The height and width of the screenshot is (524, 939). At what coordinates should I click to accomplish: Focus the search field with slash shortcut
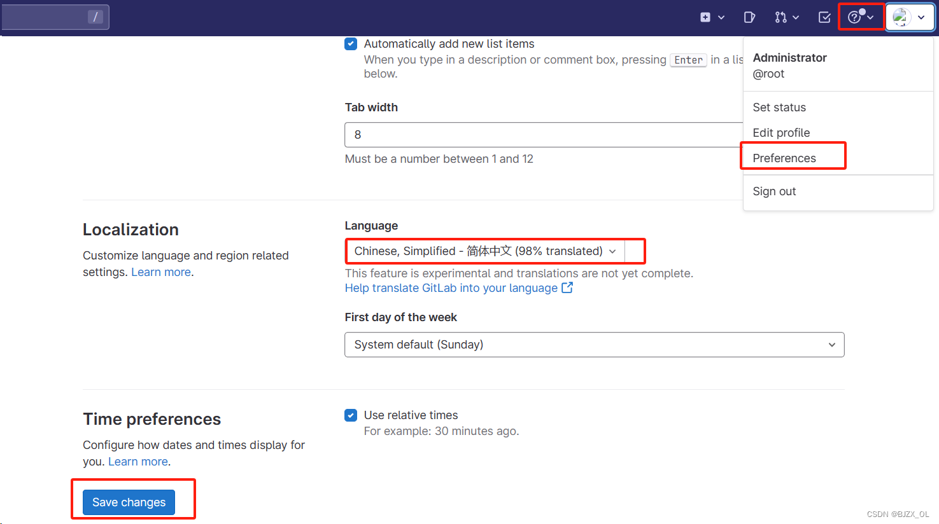(55, 17)
